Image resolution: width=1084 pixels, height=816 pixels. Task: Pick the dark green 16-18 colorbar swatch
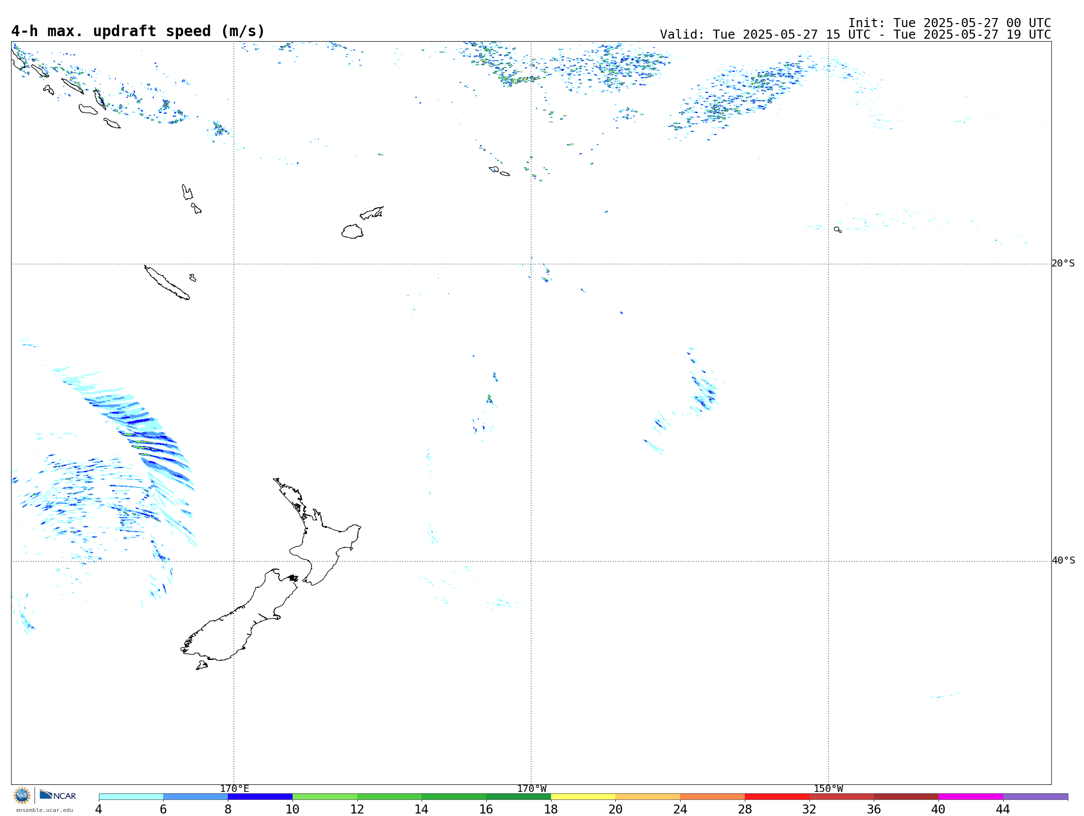click(518, 797)
